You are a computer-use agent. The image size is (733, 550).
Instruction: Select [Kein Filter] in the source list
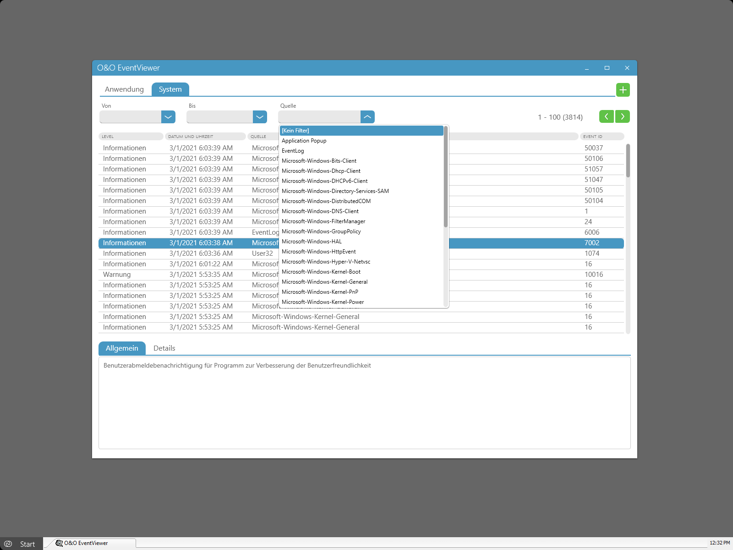tap(361, 131)
